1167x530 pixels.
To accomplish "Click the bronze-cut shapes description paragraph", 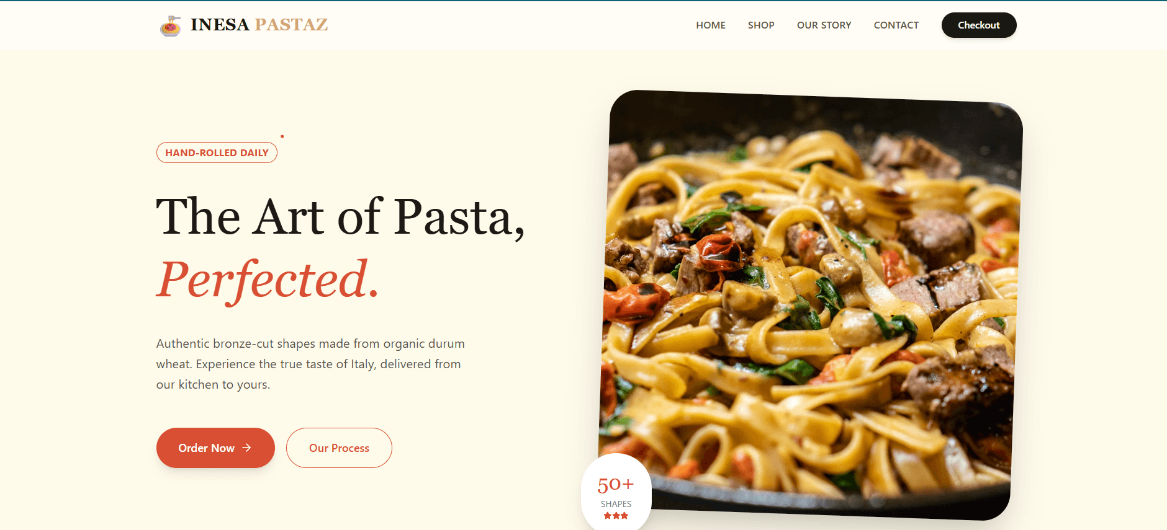I will pos(310,364).
